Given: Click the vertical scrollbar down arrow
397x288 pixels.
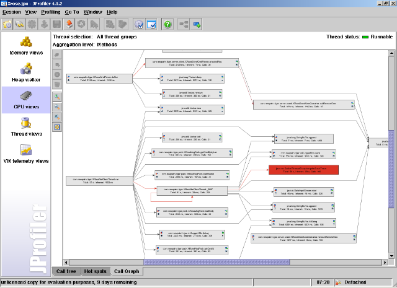Looking at the screenshot, I should tap(391, 256).
